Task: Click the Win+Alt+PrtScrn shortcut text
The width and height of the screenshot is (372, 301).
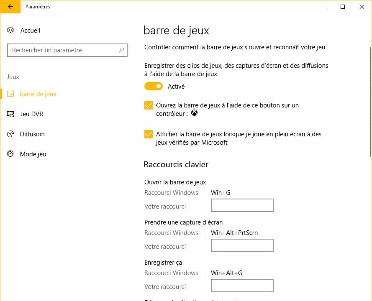Action: coord(234,233)
